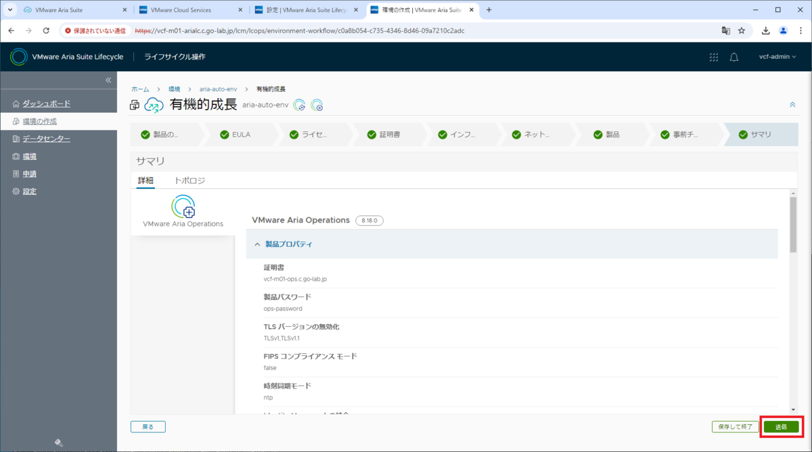Open 申請 in the sidebar
The height and width of the screenshot is (452, 812).
[x=30, y=174]
